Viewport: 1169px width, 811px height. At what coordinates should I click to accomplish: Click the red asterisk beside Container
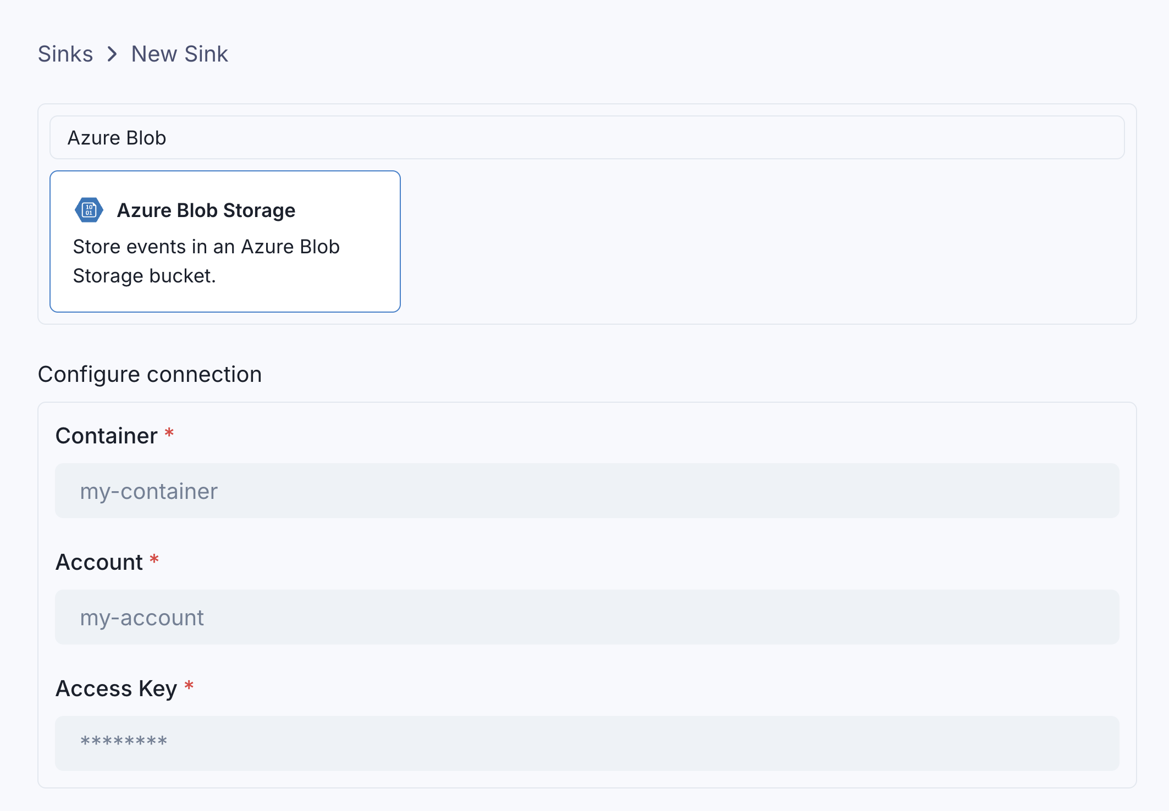(169, 434)
